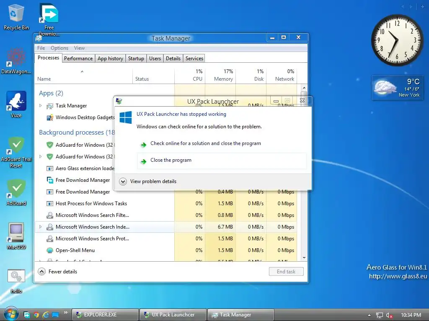
Task: Click Close the program option
Action: pyautogui.click(x=222, y=160)
